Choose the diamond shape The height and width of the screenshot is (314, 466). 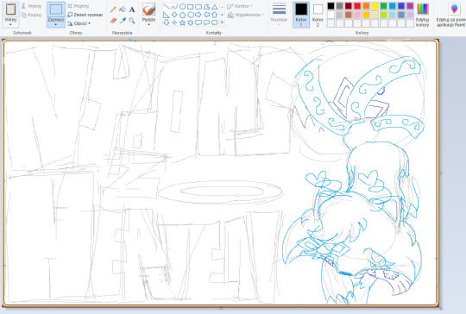coord(174,15)
